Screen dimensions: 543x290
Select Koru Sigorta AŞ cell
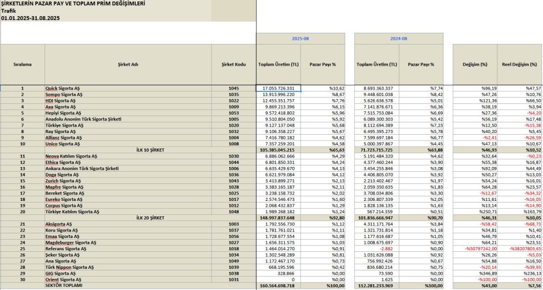pyautogui.click(x=128, y=230)
